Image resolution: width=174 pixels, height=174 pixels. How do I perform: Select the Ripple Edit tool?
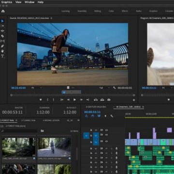click(x=2, y=31)
